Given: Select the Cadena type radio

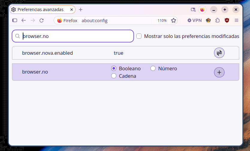Looking at the screenshot, I should point(114,76).
